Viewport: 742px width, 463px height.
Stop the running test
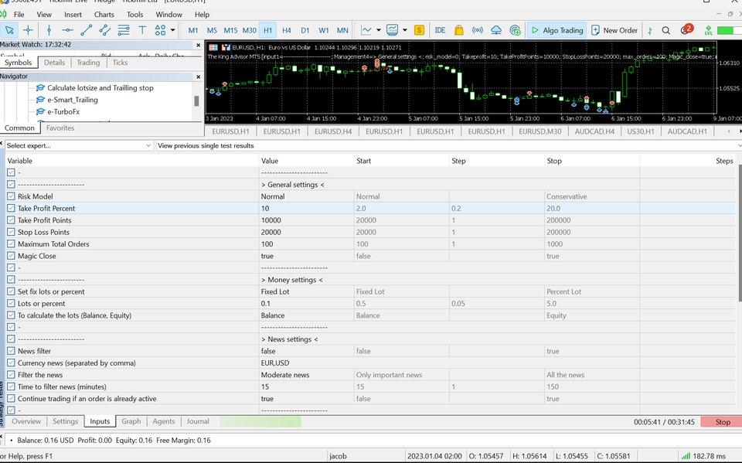[x=722, y=422]
